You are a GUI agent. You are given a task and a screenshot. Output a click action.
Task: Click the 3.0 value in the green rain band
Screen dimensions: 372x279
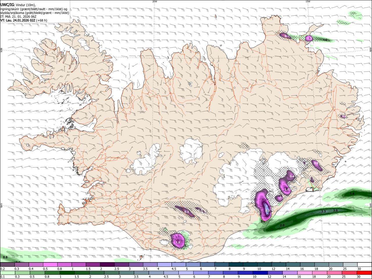pyautogui.click(x=335, y=210)
